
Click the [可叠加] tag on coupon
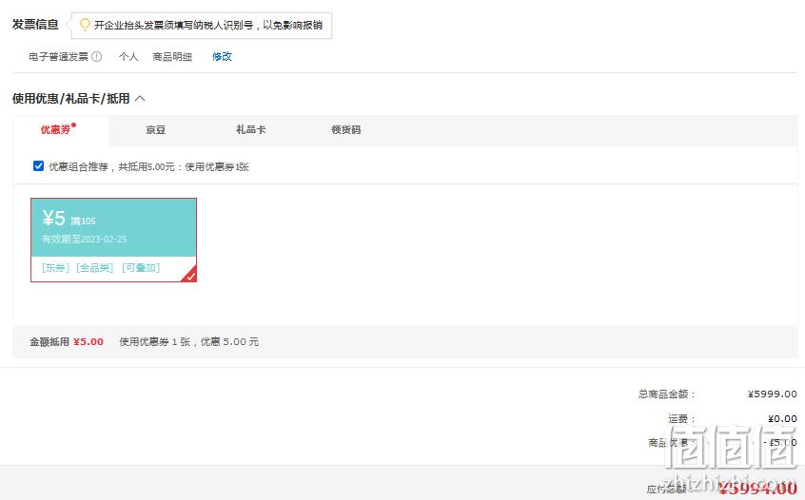(x=141, y=268)
